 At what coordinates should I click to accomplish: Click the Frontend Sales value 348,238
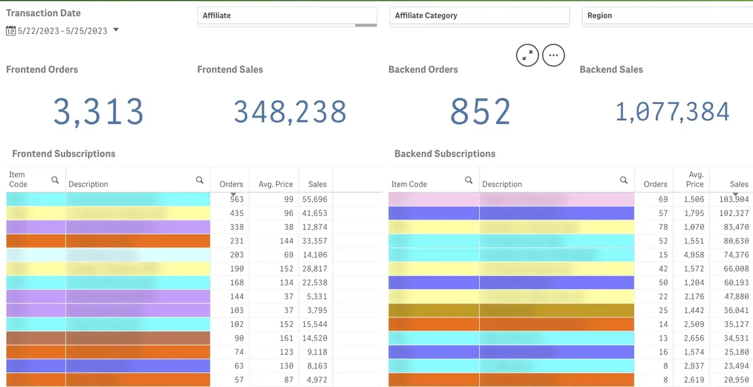[290, 112]
